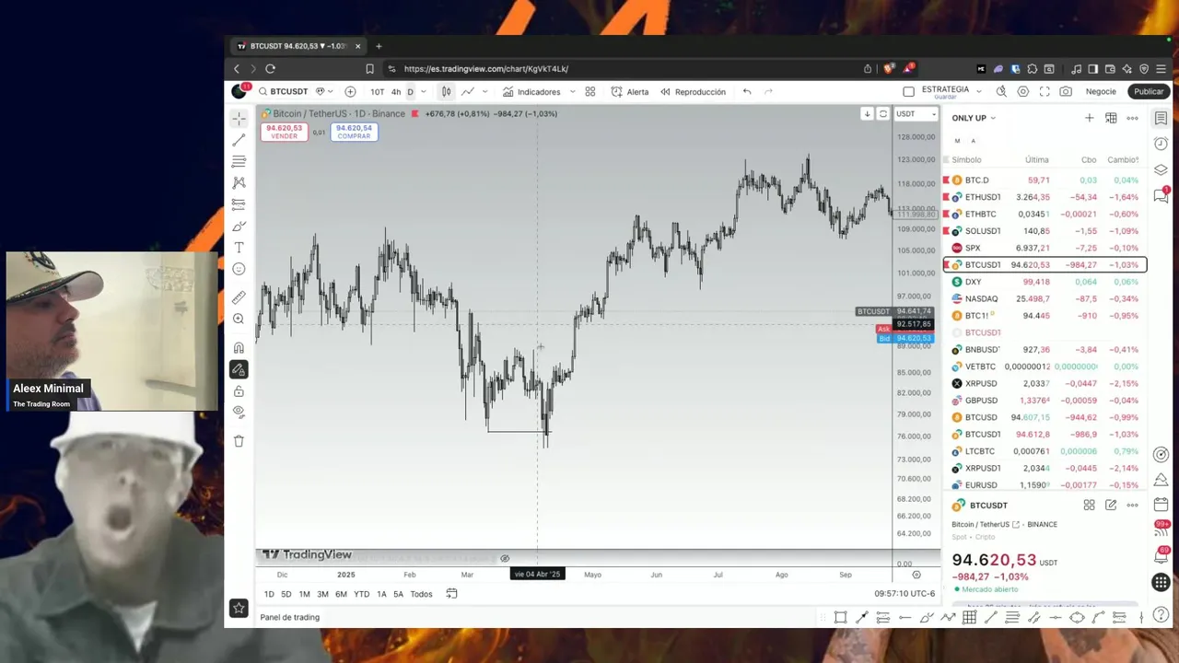
Task: Add symbol to compare with plus icon
Action: (x=350, y=91)
